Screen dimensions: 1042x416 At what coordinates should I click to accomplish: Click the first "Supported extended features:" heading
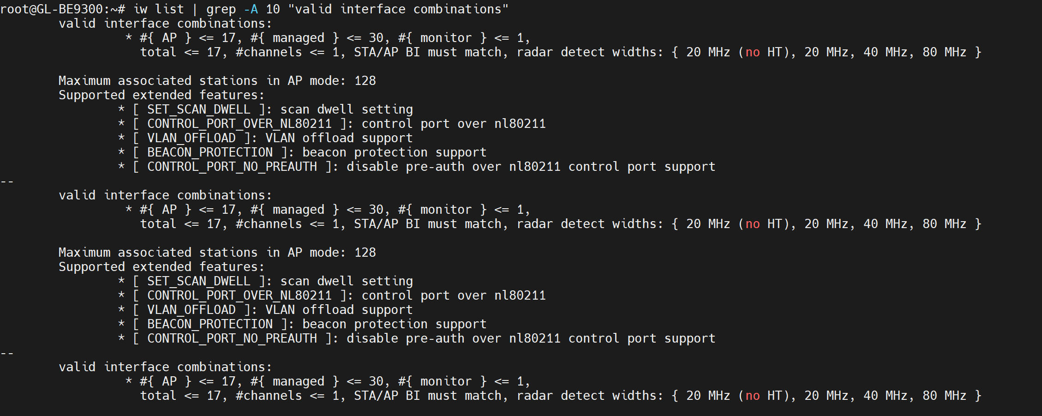coord(162,95)
